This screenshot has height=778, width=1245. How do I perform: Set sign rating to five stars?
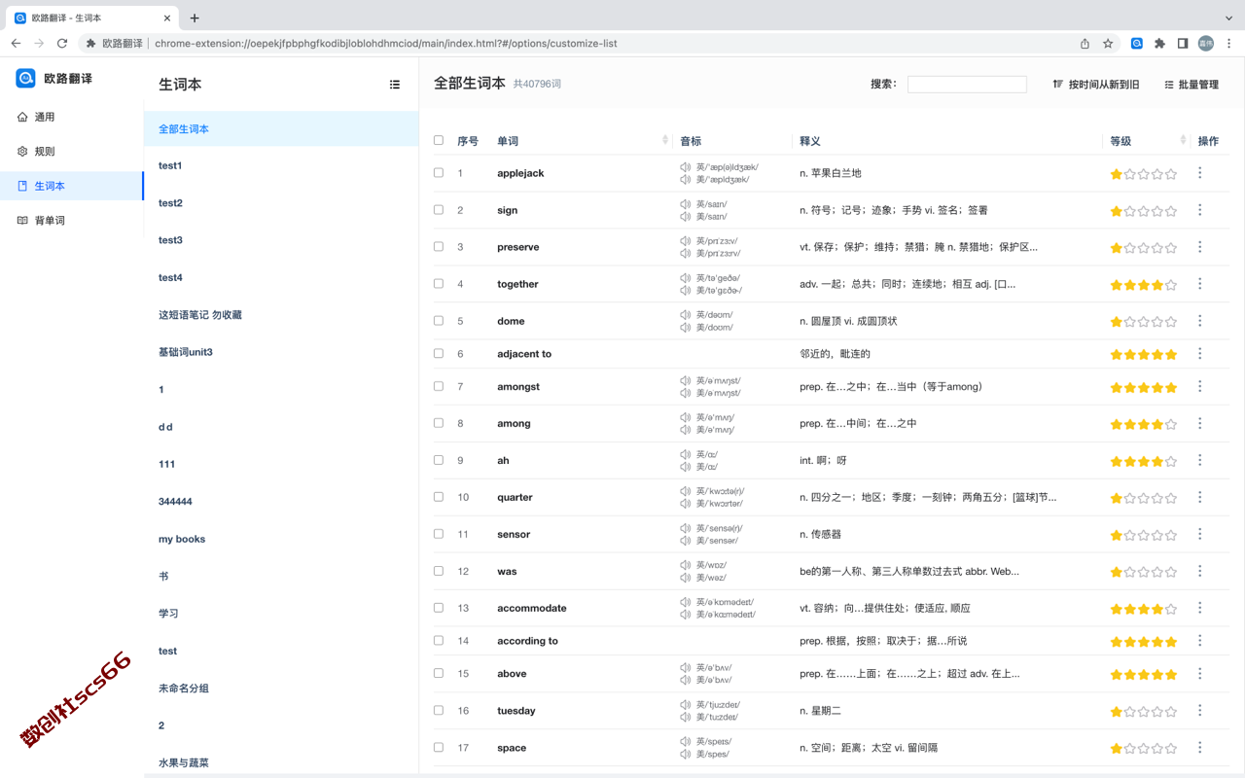1171,211
